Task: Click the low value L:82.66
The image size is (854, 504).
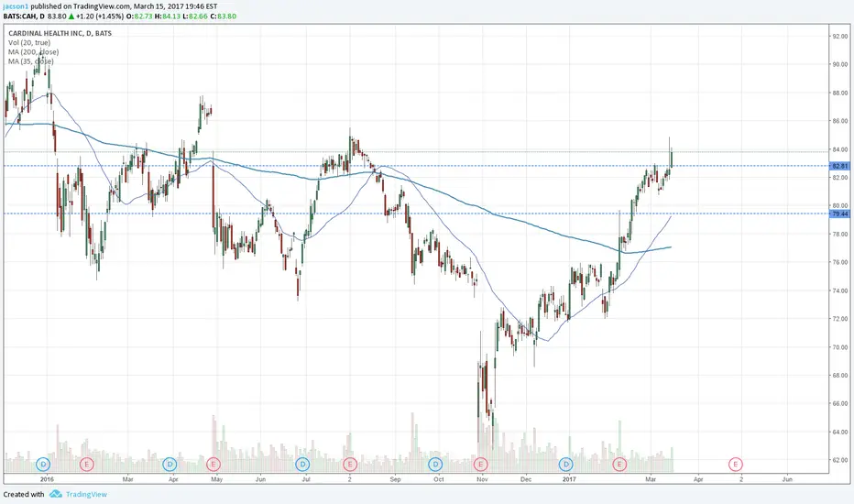Action: pos(195,16)
